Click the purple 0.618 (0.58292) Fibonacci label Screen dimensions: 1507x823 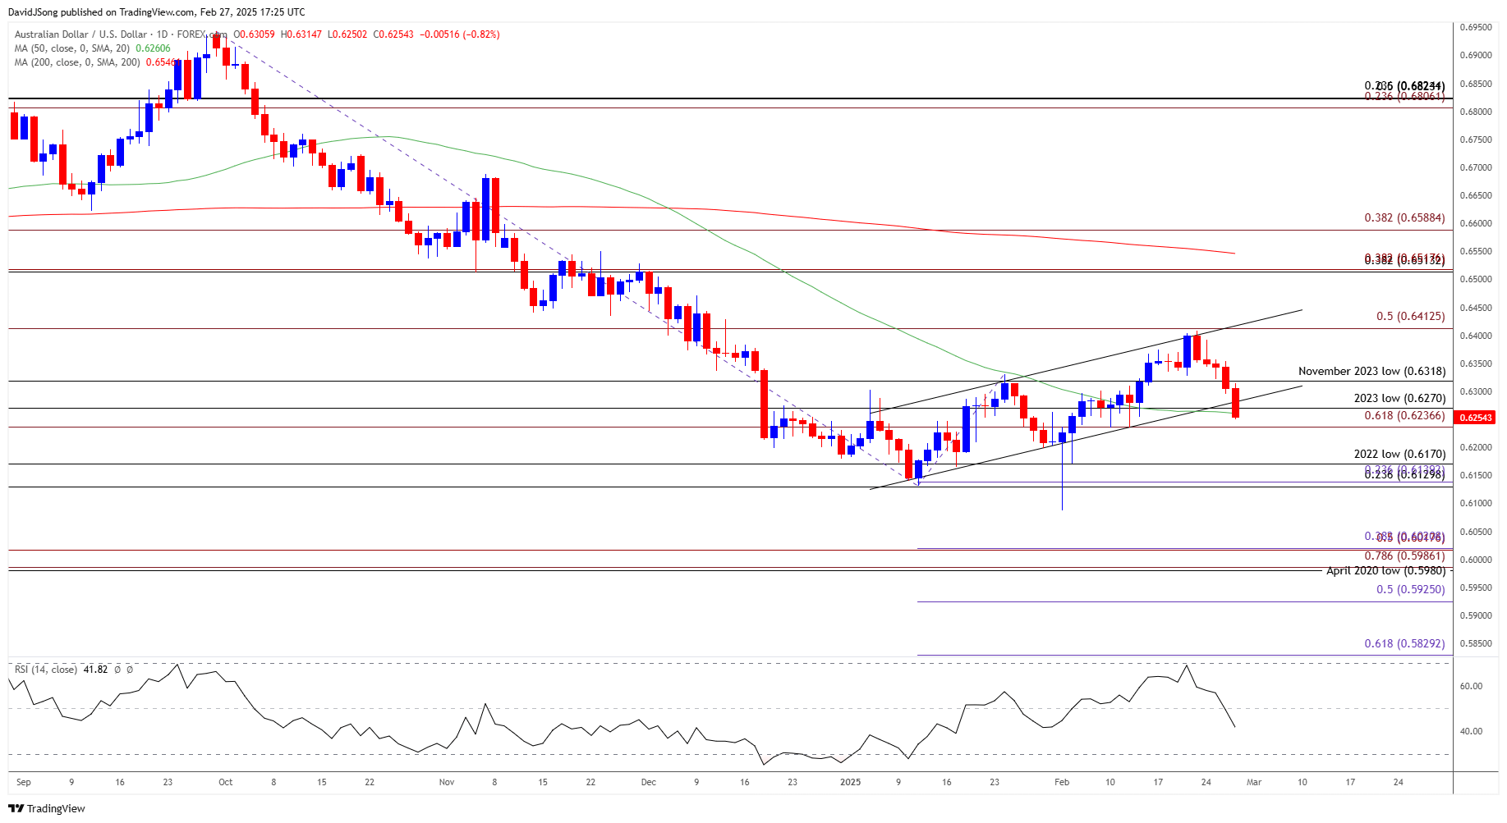(1404, 644)
